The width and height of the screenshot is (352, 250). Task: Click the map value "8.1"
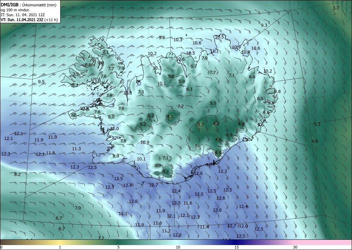75,85
